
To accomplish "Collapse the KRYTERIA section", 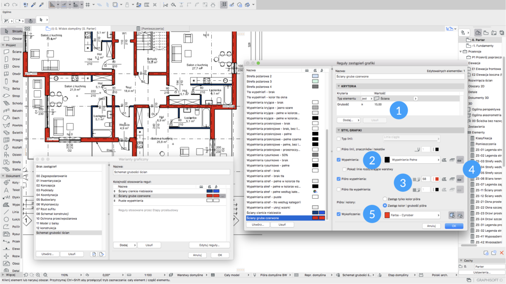I will click(x=339, y=86).
